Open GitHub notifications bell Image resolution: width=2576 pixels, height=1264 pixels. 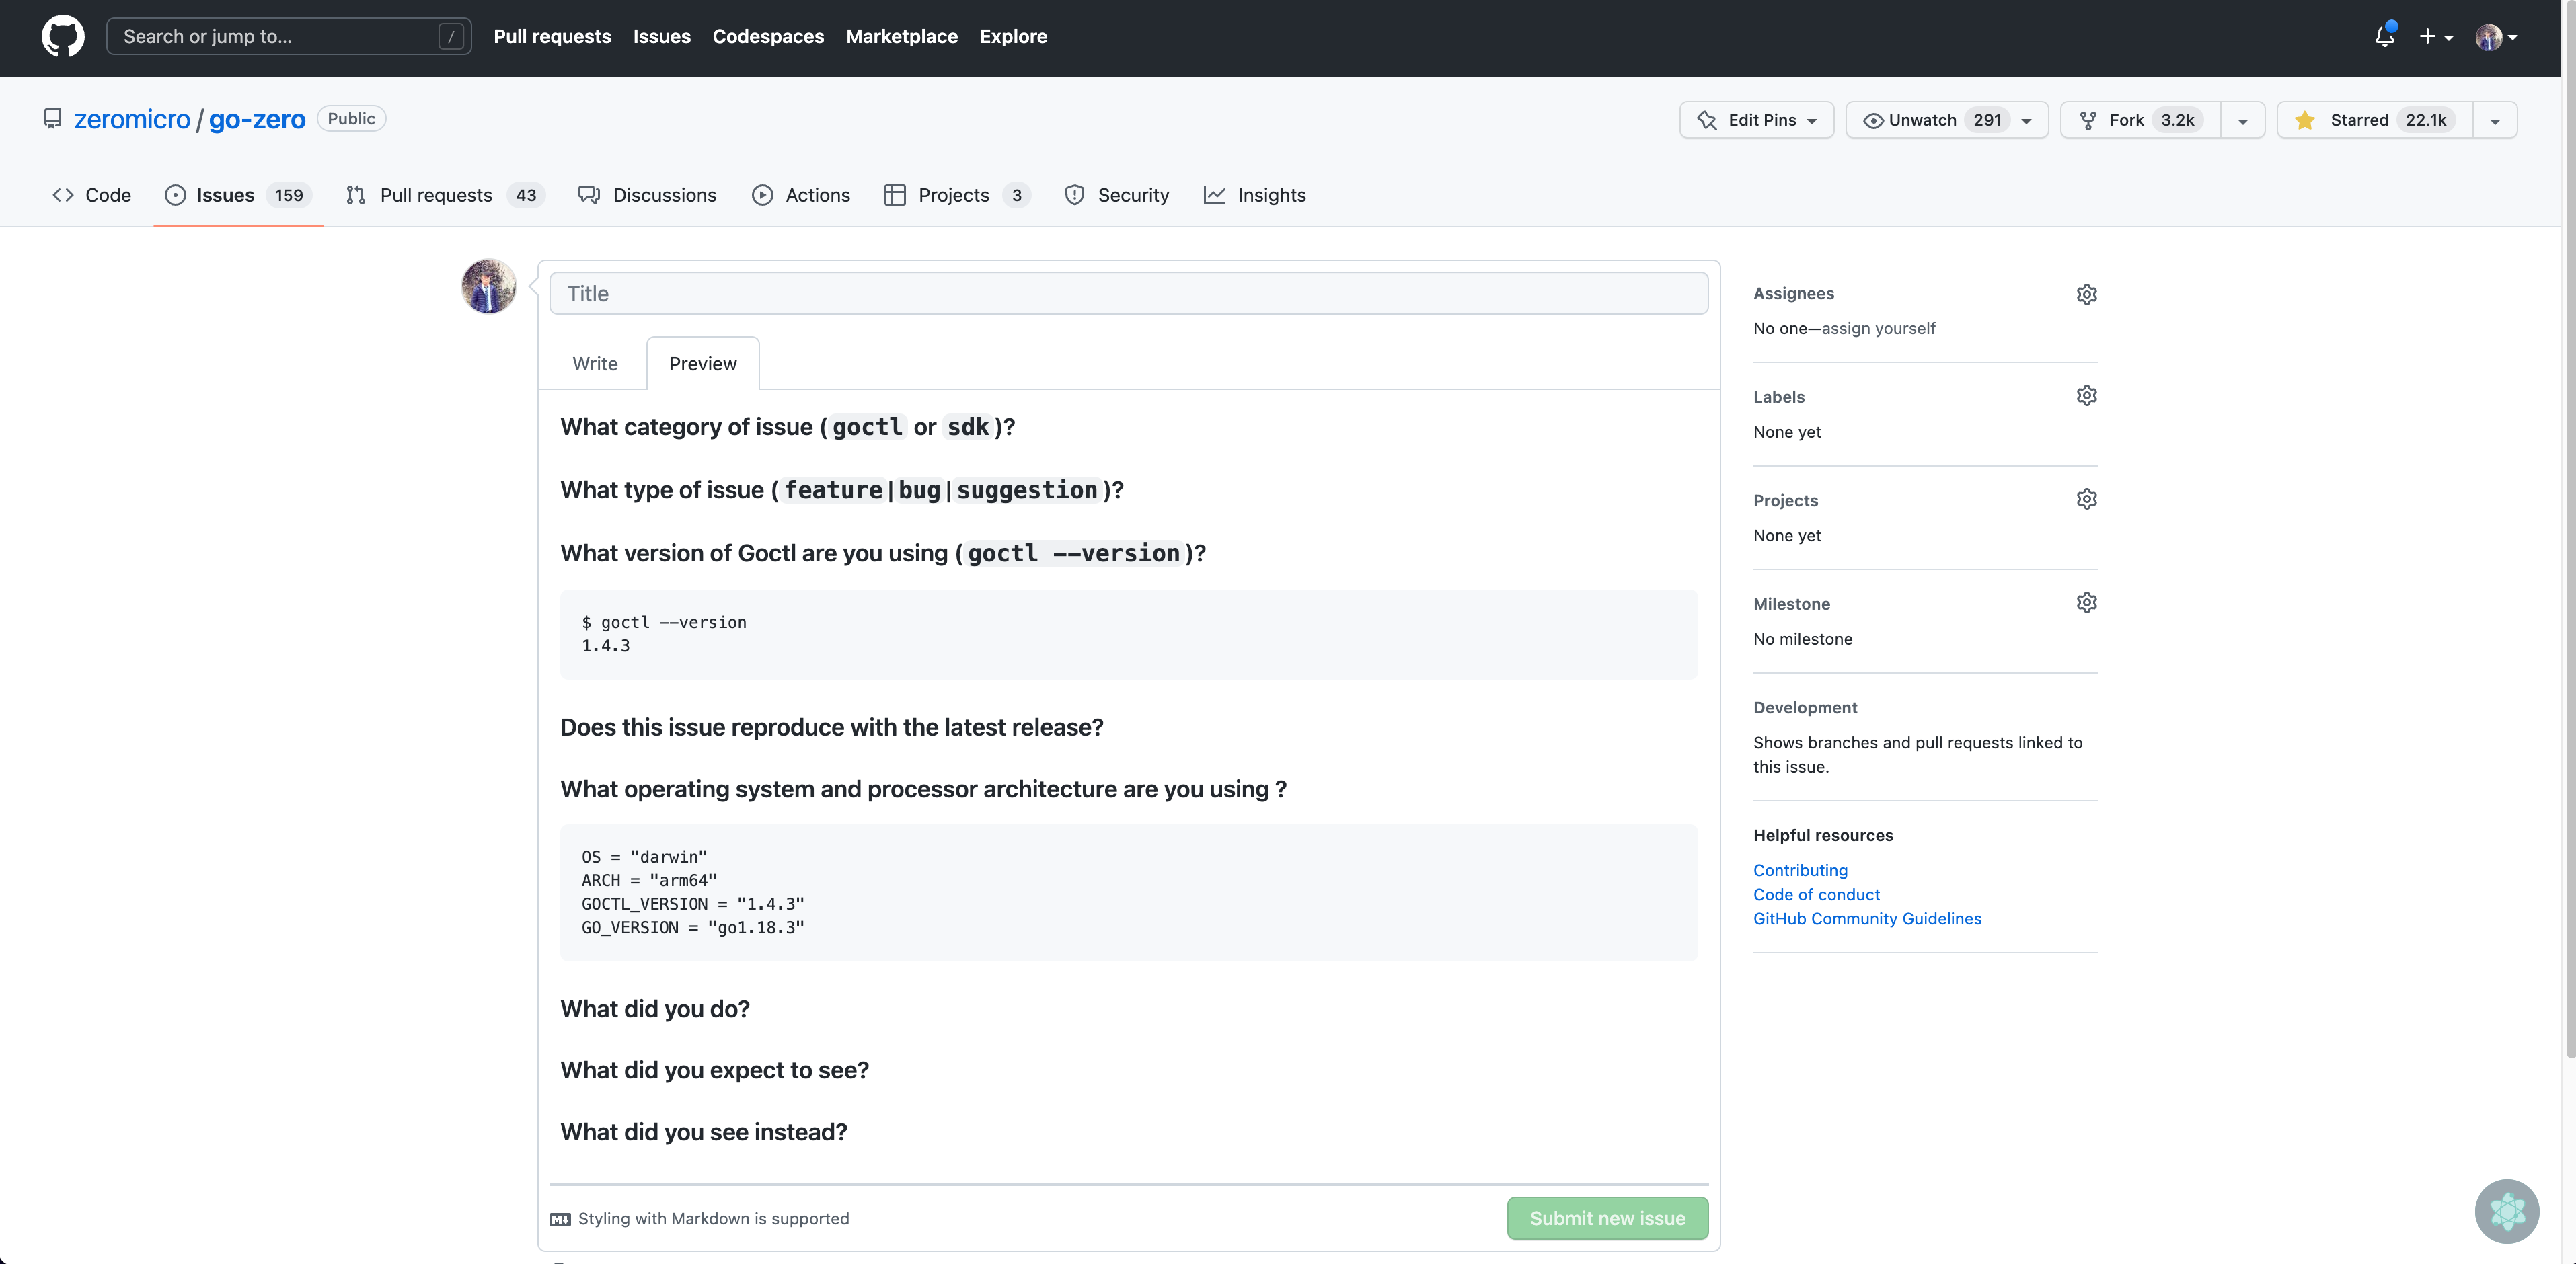coord(2384,36)
